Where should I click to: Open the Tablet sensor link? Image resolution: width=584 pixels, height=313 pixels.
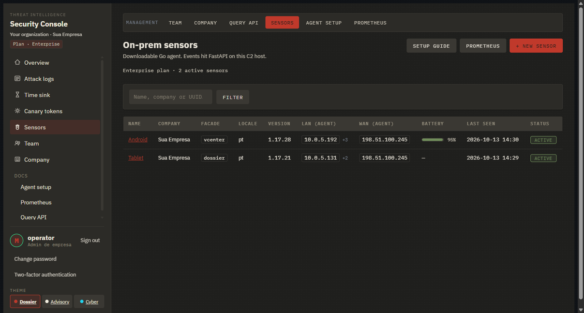[135, 158]
